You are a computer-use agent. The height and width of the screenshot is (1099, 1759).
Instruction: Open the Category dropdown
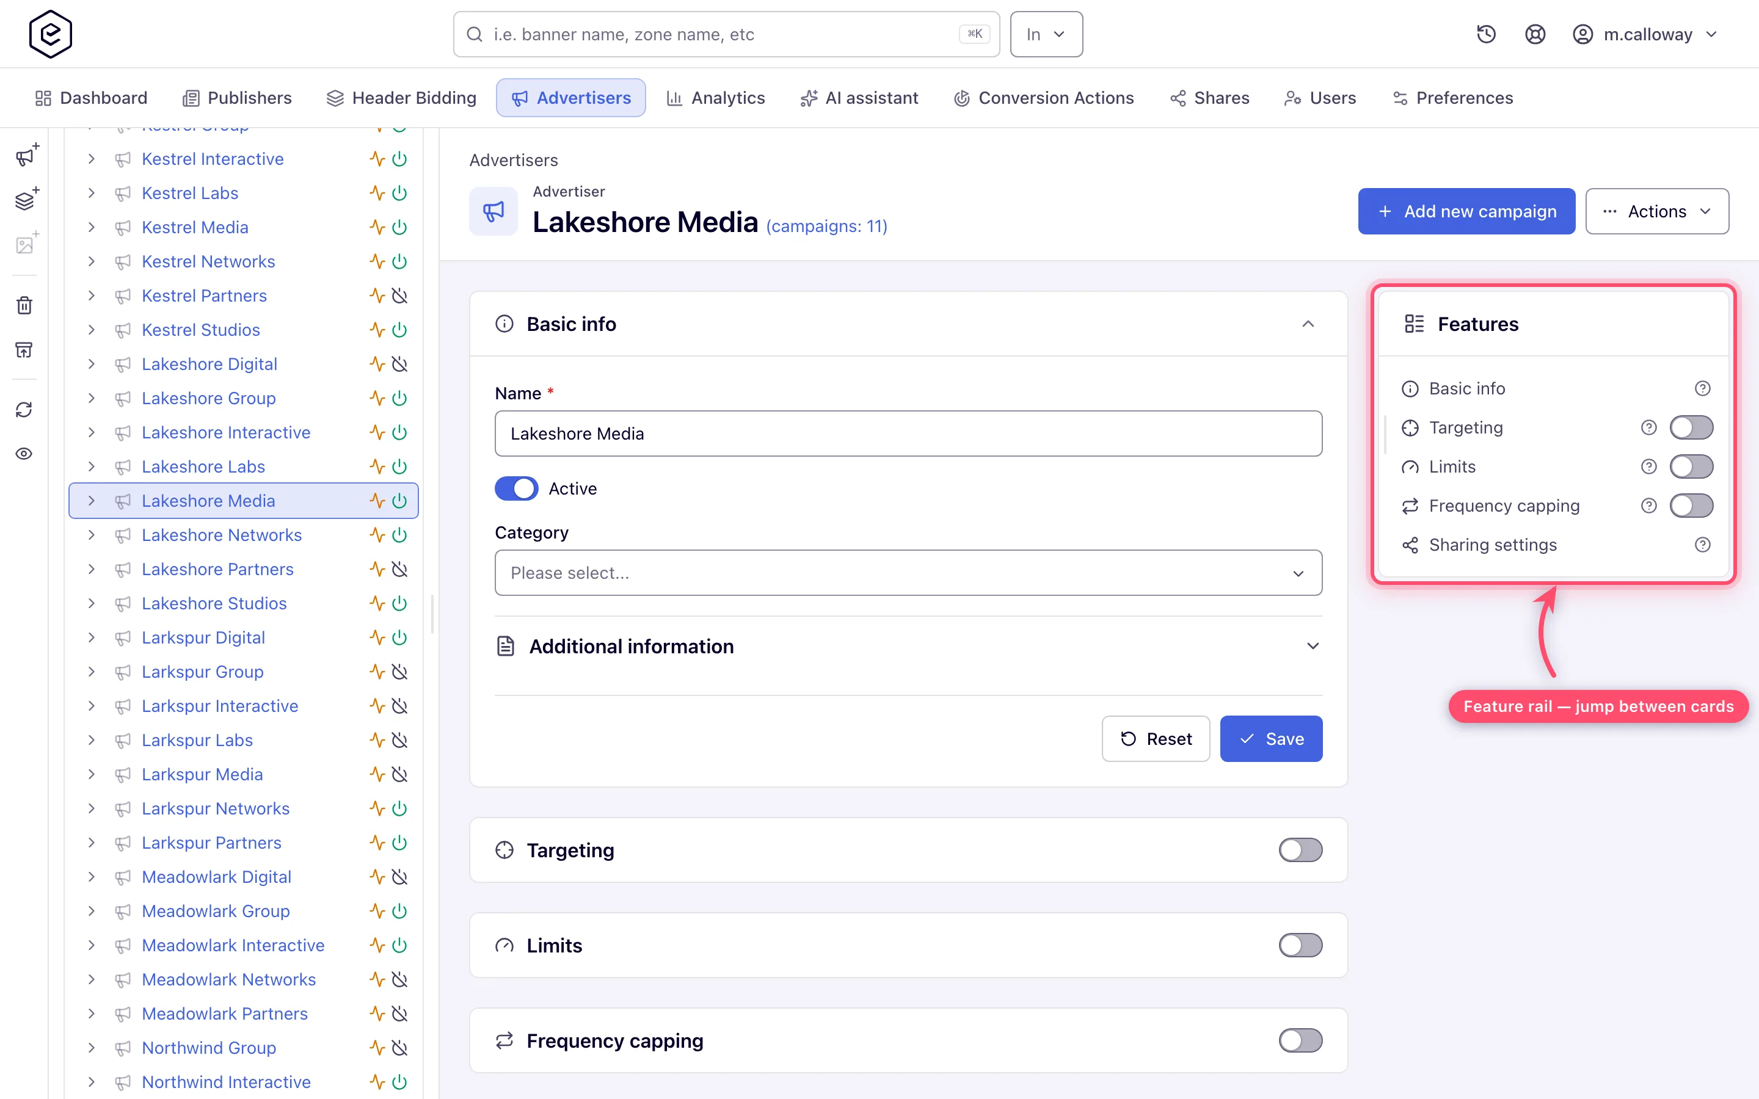click(908, 573)
